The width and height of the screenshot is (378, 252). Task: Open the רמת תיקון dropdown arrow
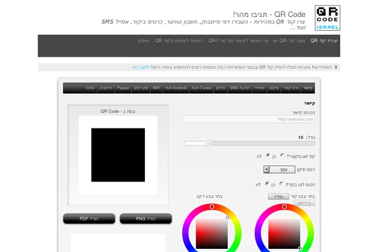pos(266,169)
